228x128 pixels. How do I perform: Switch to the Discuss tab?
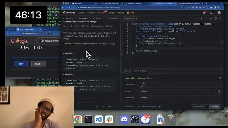98,18
